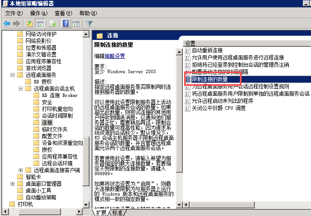Image resolution: width=311 pixels, height=216 pixels.
Task: Expand the 远程桌面连接客户端 tree node
Action: (x=20, y=170)
